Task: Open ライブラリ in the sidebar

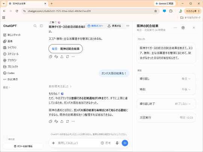Action: [x=10, y=48]
